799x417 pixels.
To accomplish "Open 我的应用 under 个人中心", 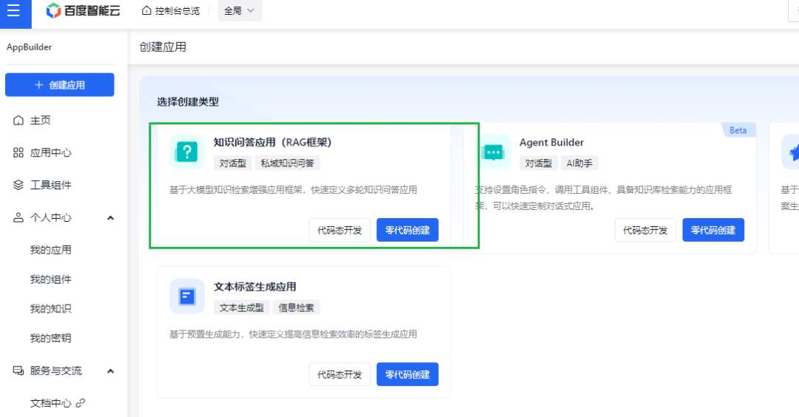I will 50,250.
